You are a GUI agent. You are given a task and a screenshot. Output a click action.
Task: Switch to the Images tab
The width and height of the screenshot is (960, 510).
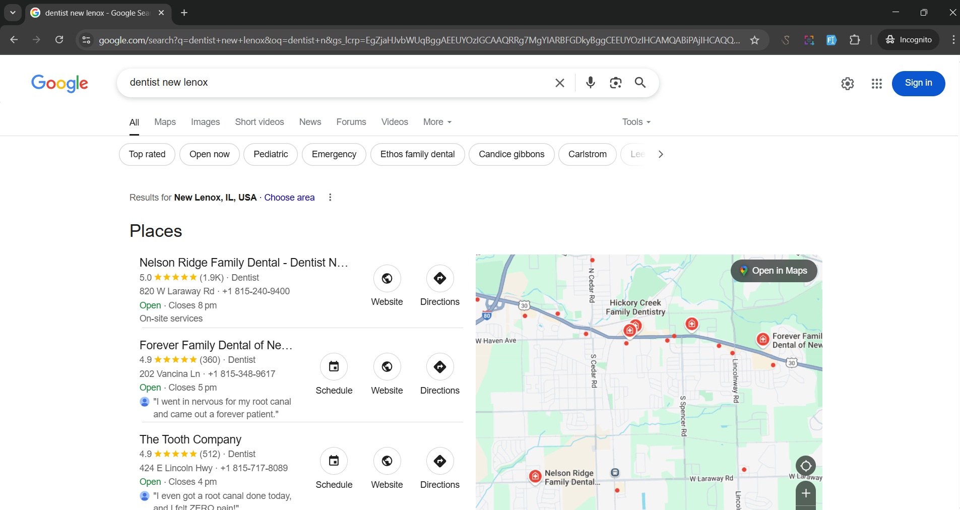coord(205,122)
